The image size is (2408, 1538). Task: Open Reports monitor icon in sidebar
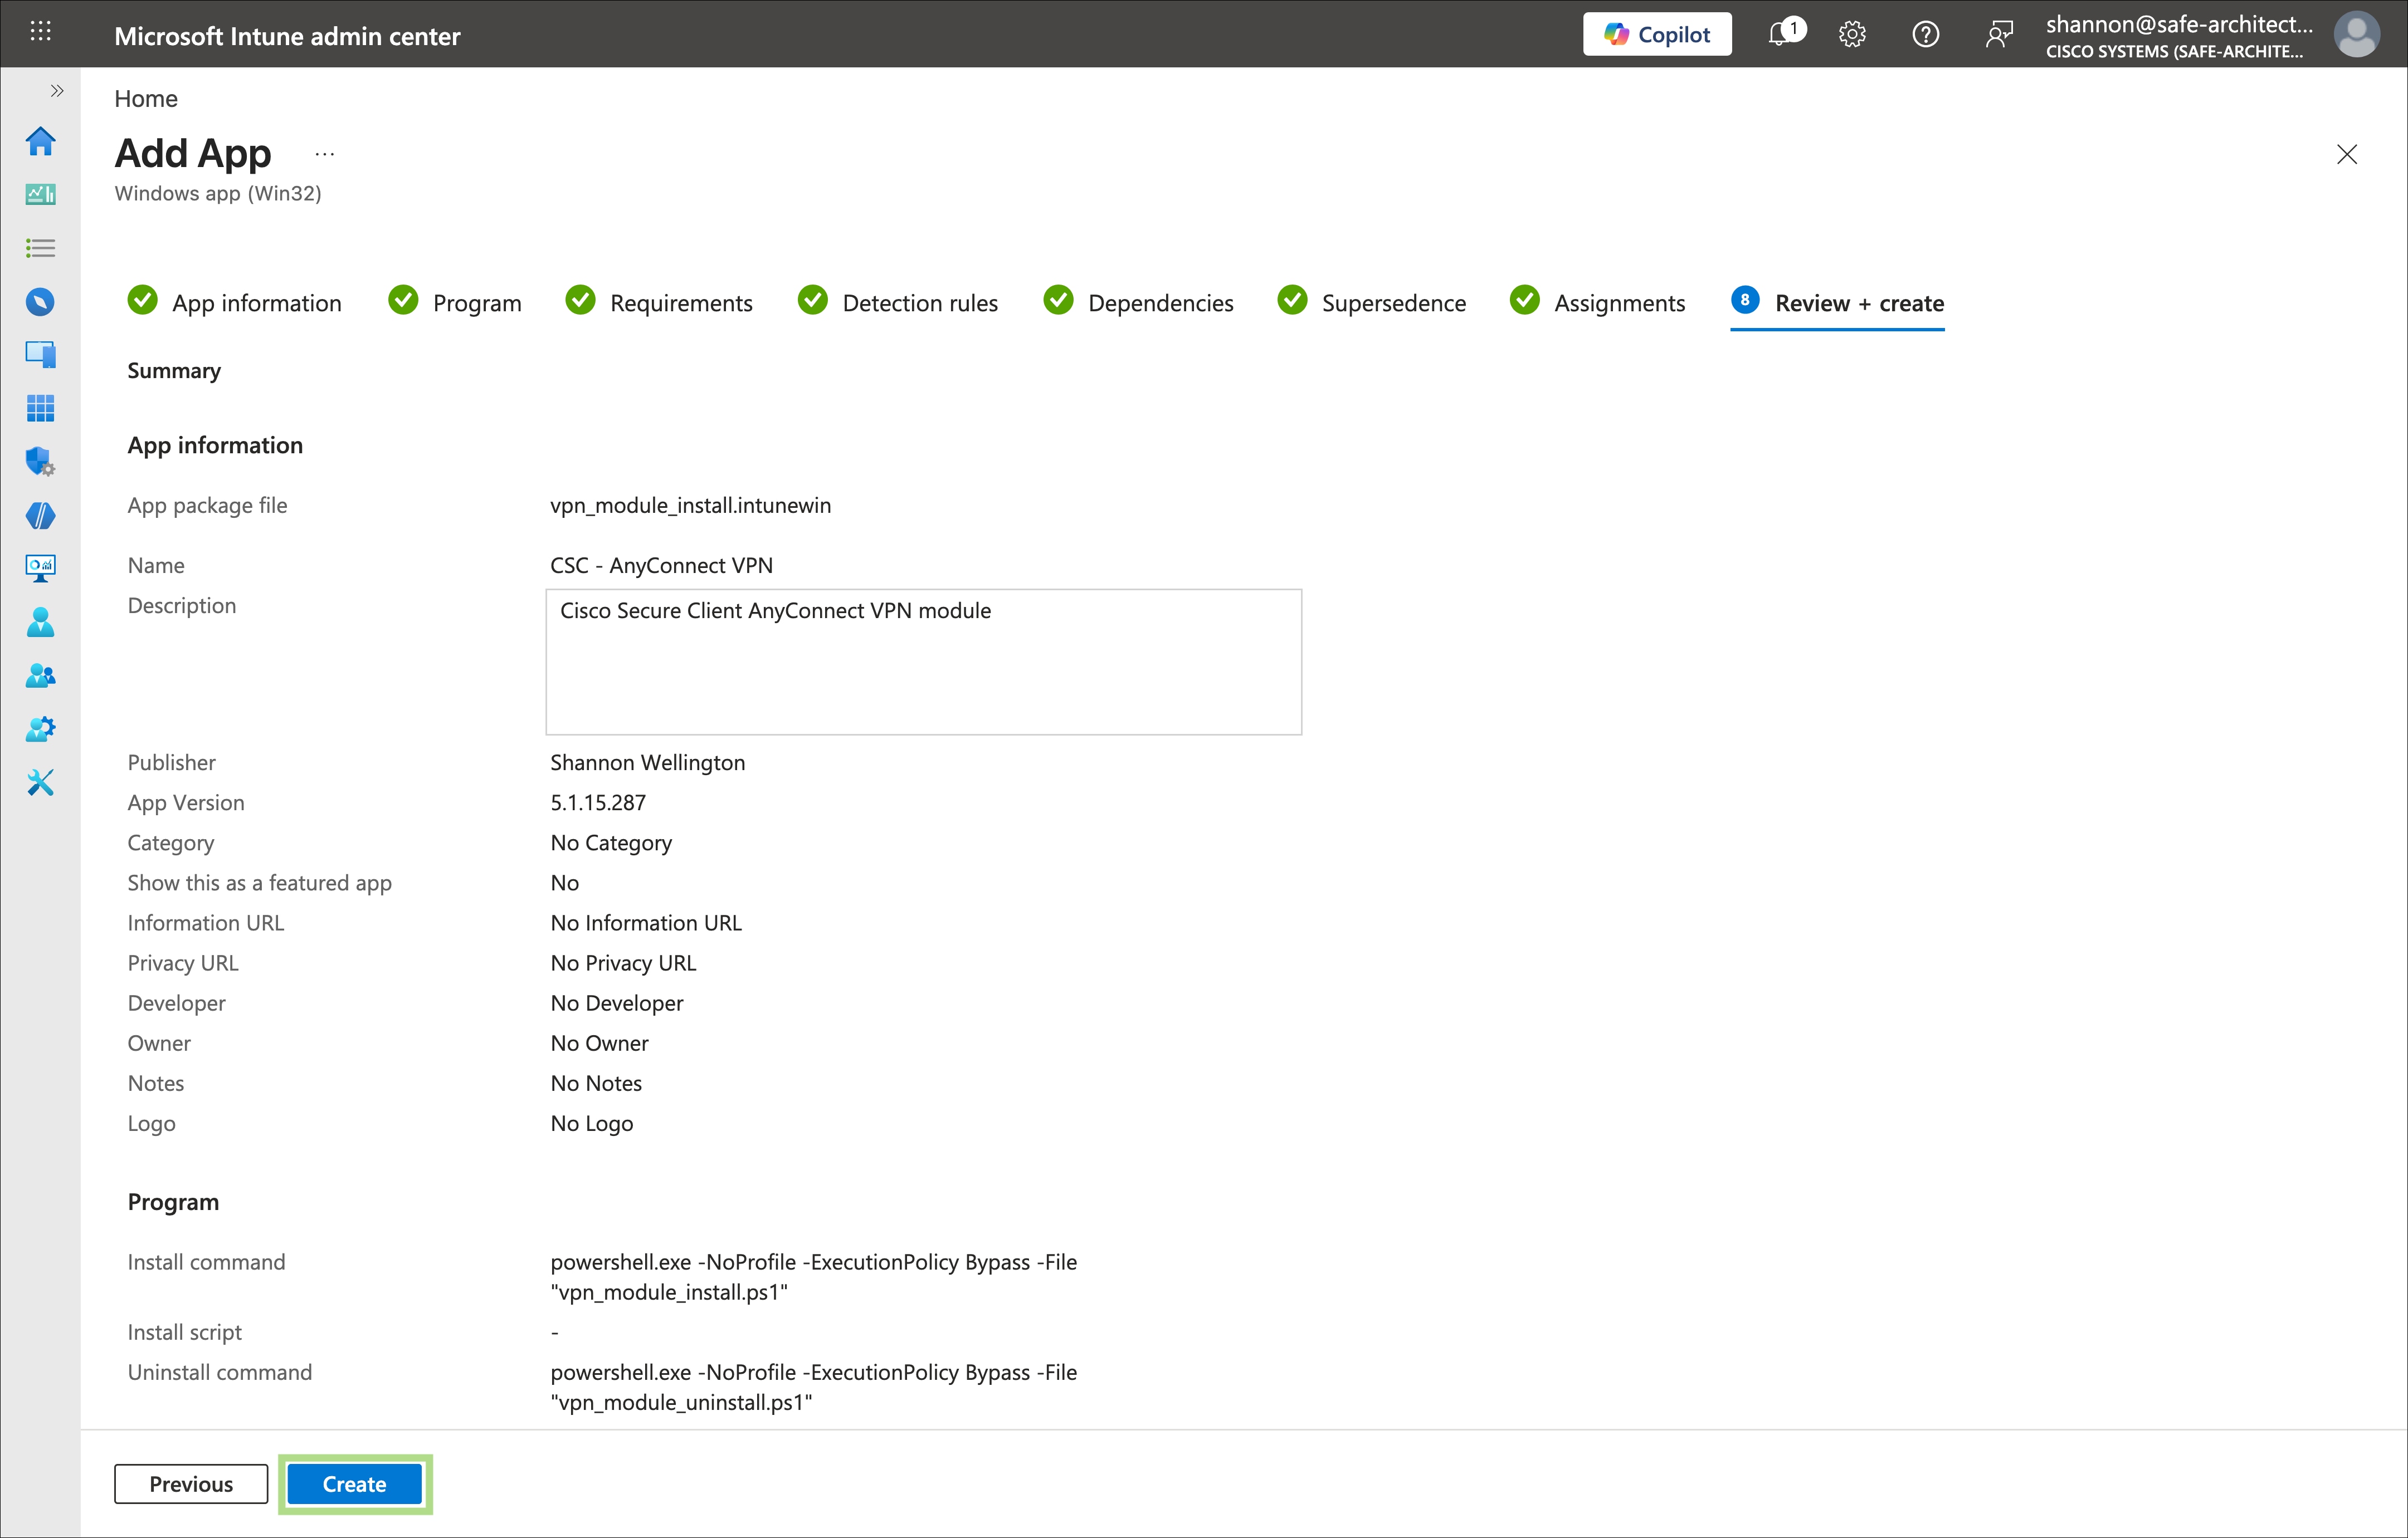pyautogui.click(x=40, y=569)
